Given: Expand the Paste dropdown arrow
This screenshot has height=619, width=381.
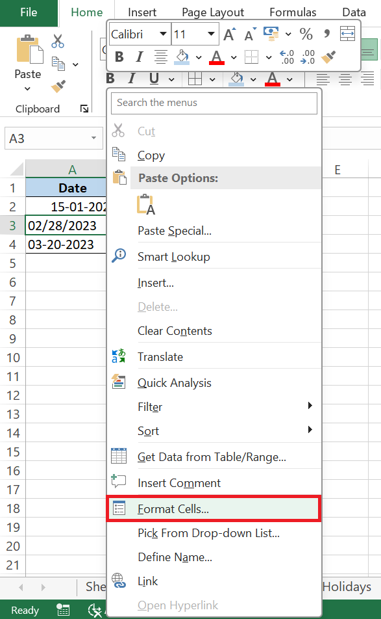Looking at the screenshot, I should pos(27,89).
